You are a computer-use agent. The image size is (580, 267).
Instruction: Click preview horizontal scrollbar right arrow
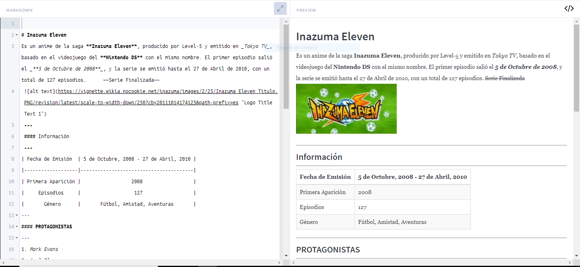click(x=570, y=263)
